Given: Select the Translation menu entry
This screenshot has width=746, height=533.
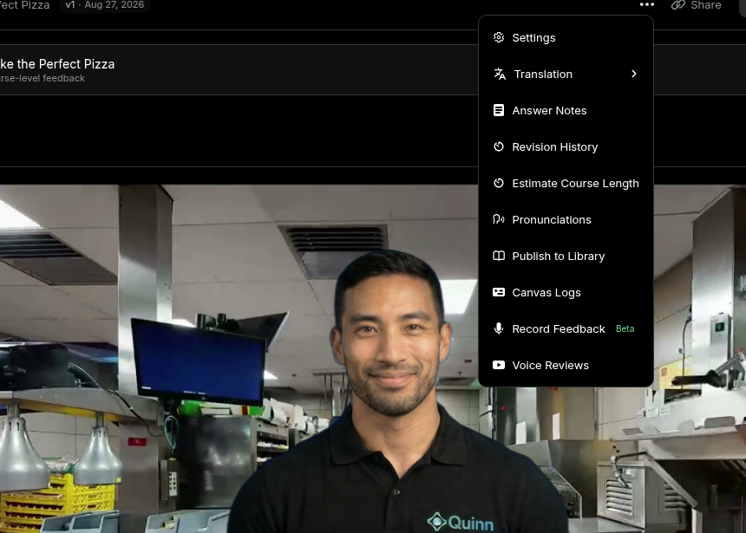Looking at the screenshot, I should click(566, 74).
